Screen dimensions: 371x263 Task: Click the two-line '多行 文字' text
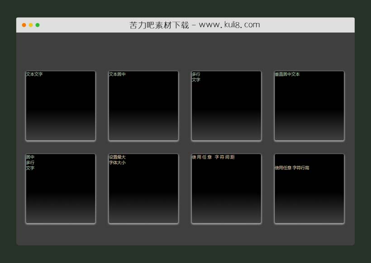196,77
